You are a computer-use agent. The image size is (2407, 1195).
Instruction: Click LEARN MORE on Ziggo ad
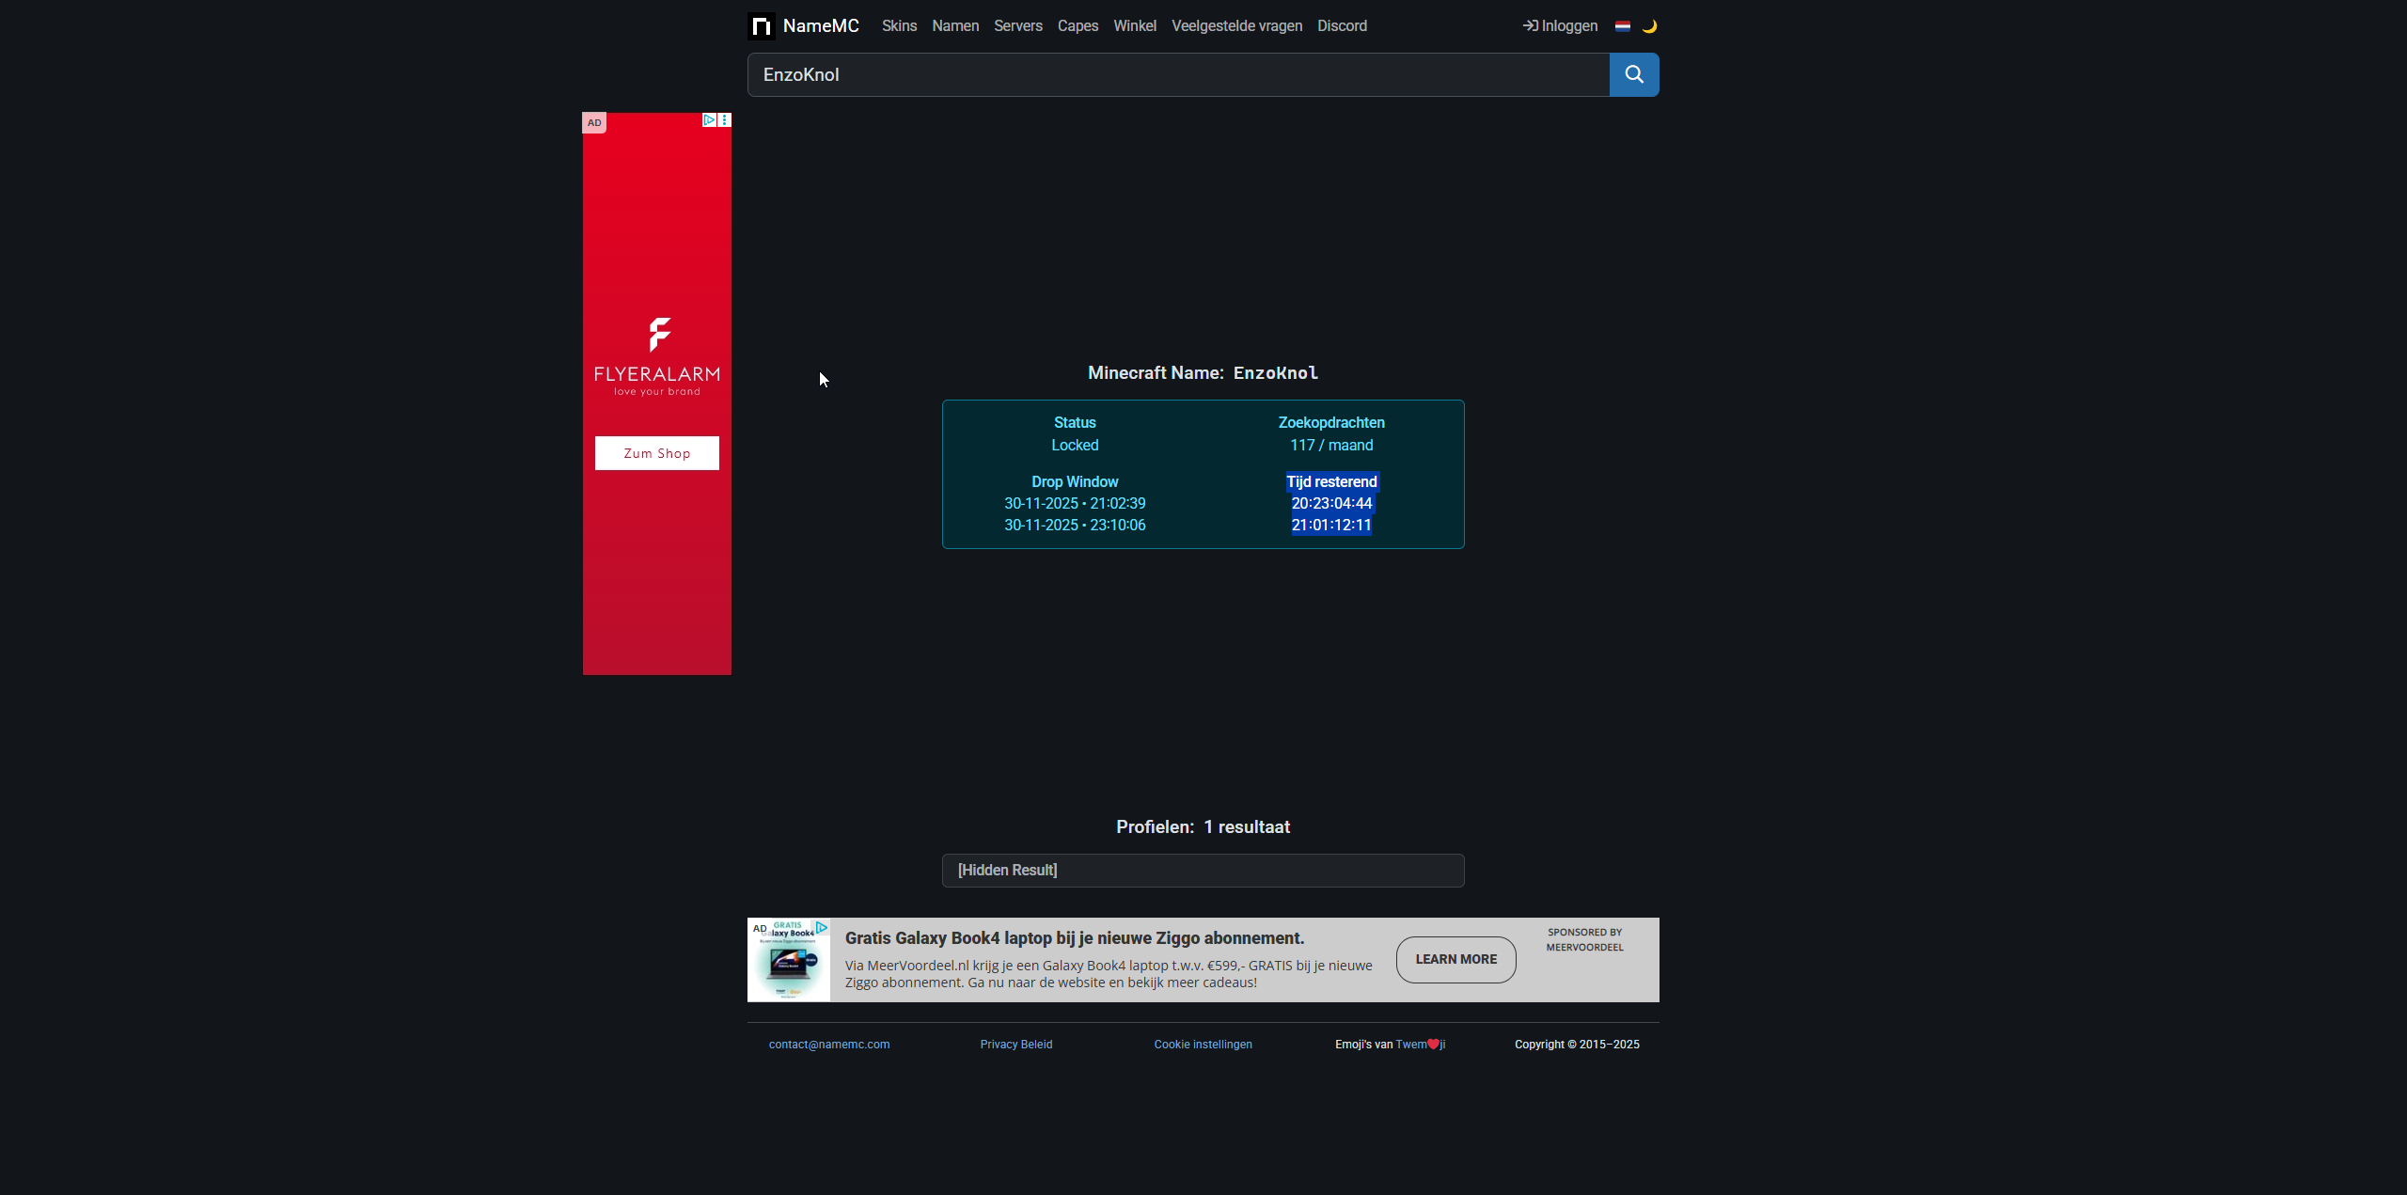click(1455, 959)
